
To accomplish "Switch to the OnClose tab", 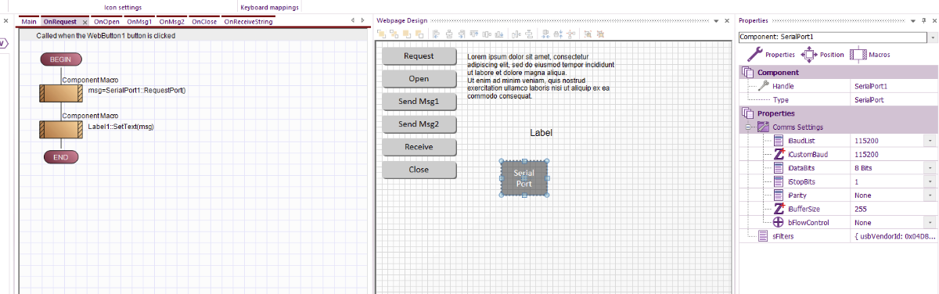I will click(x=204, y=21).
